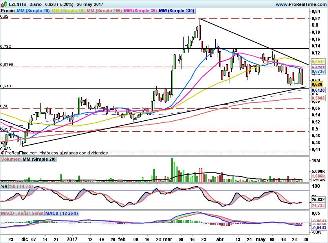The width and height of the screenshot is (328, 243).
Task: Click the current price tag 0,628
Action: 317,84
